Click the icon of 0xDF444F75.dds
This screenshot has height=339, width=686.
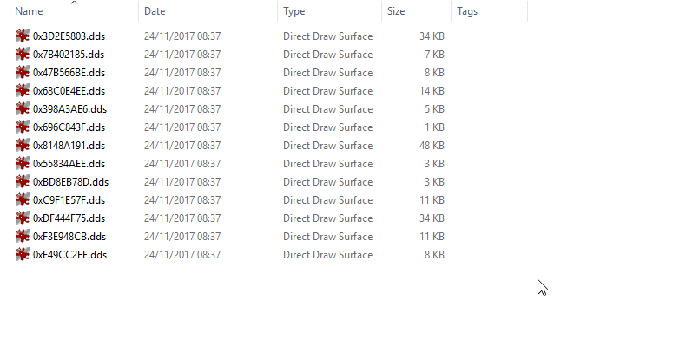point(23,218)
